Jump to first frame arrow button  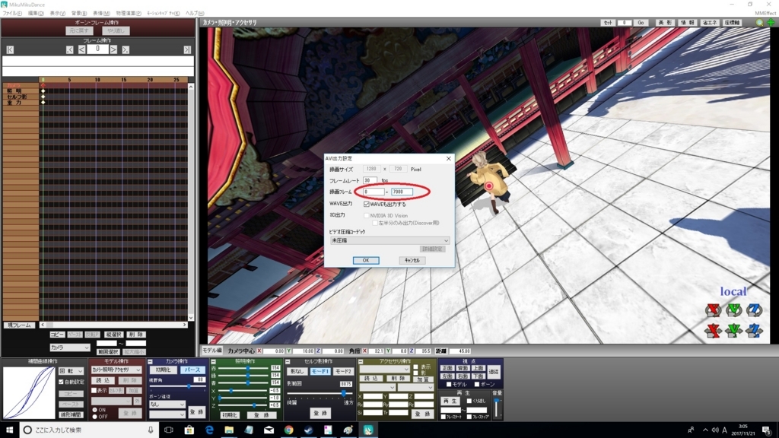click(x=10, y=49)
